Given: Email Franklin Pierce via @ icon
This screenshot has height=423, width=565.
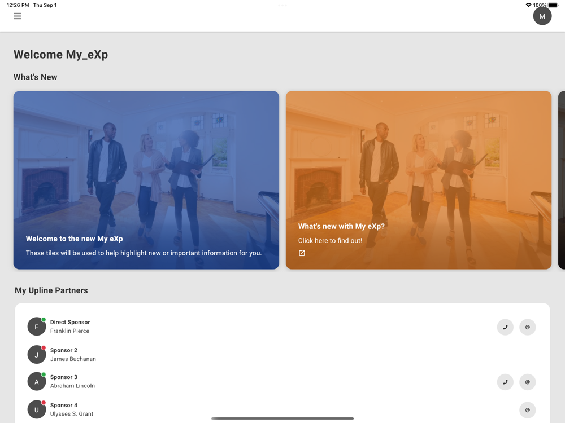Looking at the screenshot, I should coord(527,327).
